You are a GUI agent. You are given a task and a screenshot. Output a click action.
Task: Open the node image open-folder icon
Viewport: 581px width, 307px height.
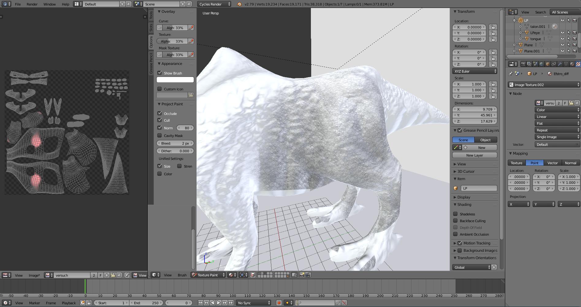point(571,103)
